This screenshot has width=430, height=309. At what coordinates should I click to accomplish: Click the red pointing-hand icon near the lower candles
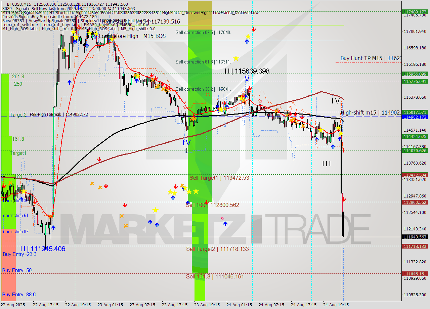click(x=222, y=218)
